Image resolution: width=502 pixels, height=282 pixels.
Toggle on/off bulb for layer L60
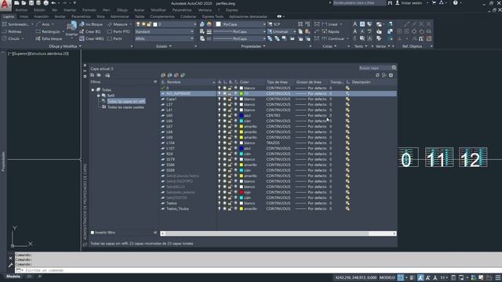(220, 115)
